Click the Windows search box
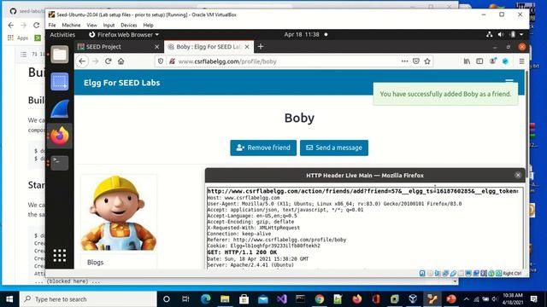Screen dimensions: 547x307 88,299
